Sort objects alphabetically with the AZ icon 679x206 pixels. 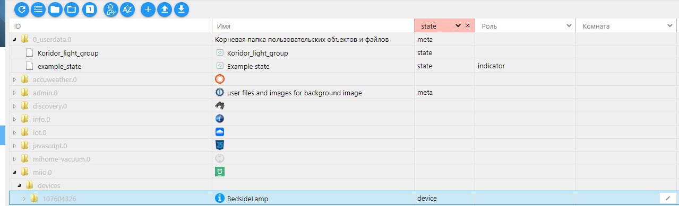(127, 9)
